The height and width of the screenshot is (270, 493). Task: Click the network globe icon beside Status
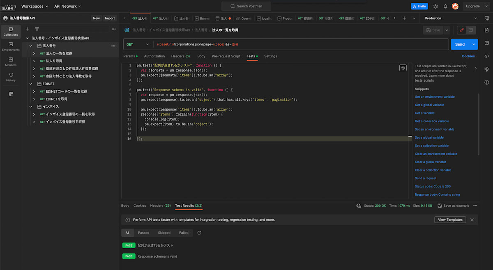tap(359, 206)
